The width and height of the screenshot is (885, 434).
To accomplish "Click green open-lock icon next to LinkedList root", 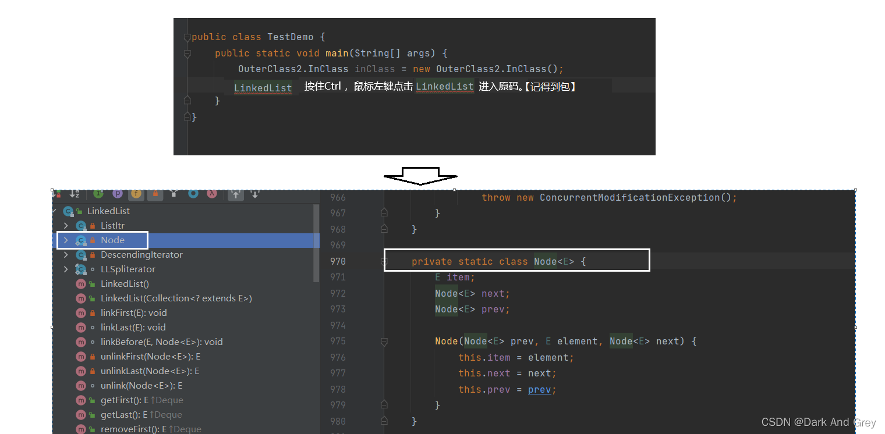I will pyautogui.click(x=79, y=211).
